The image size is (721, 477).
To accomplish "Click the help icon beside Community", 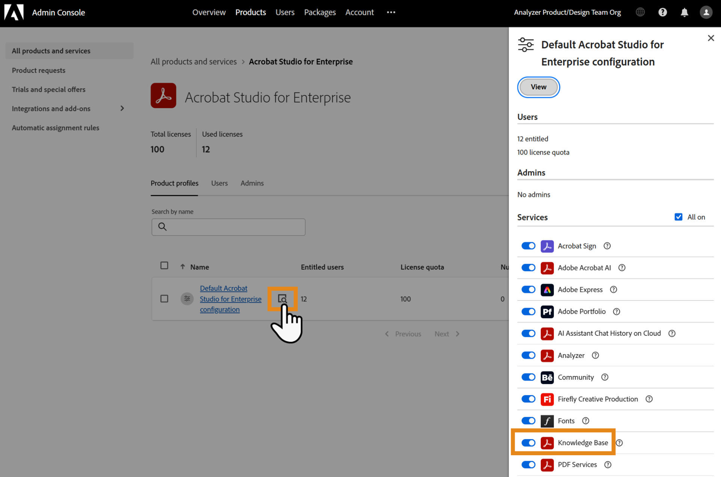I will [605, 377].
